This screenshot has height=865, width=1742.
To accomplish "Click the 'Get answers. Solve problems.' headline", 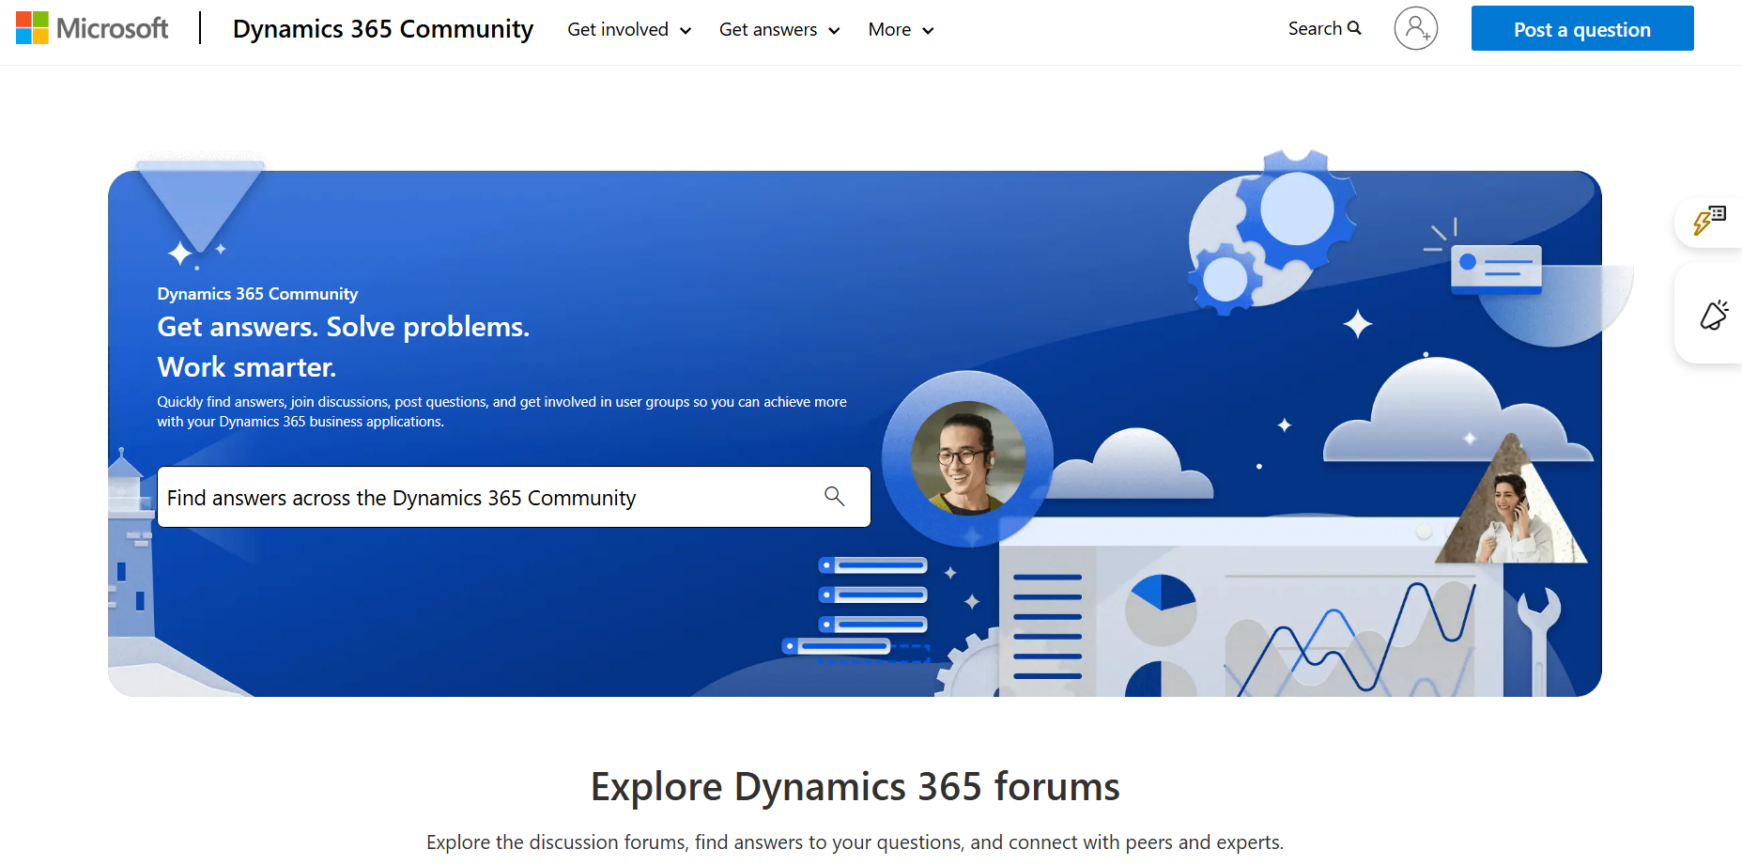I will 344,327.
